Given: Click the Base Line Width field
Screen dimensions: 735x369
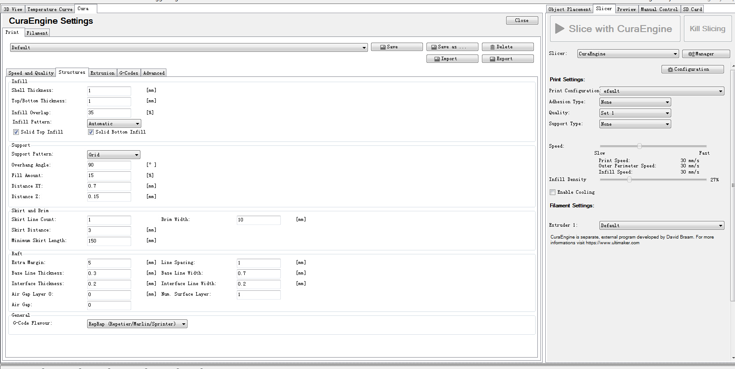Looking at the screenshot, I should pos(258,274).
